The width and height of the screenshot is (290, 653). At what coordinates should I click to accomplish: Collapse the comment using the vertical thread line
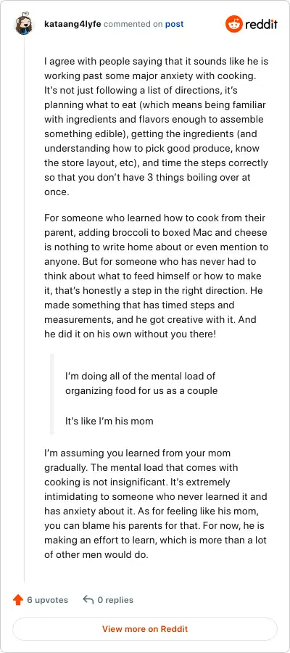(x=24, y=311)
